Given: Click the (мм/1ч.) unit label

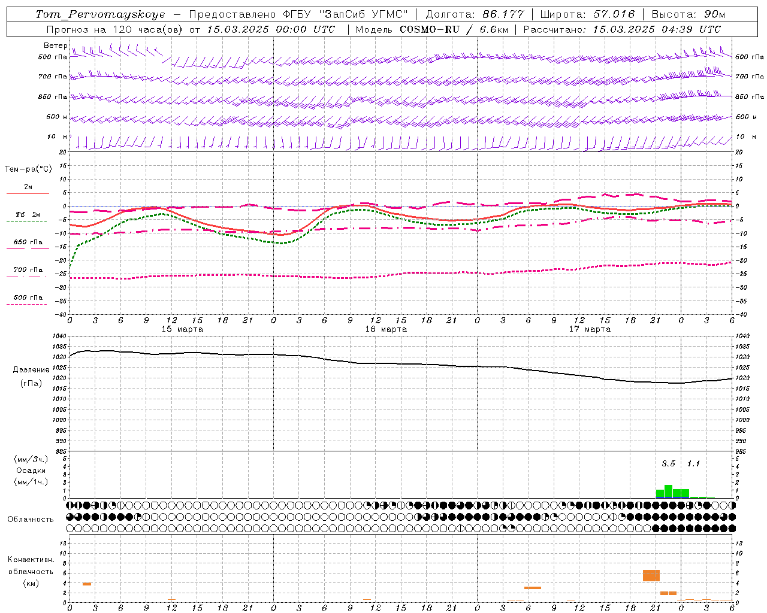Looking at the screenshot, I should tap(31, 482).
